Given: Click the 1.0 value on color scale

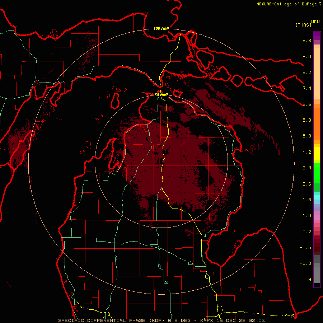Looking at the screenshot, I should [x=307, y=216].
